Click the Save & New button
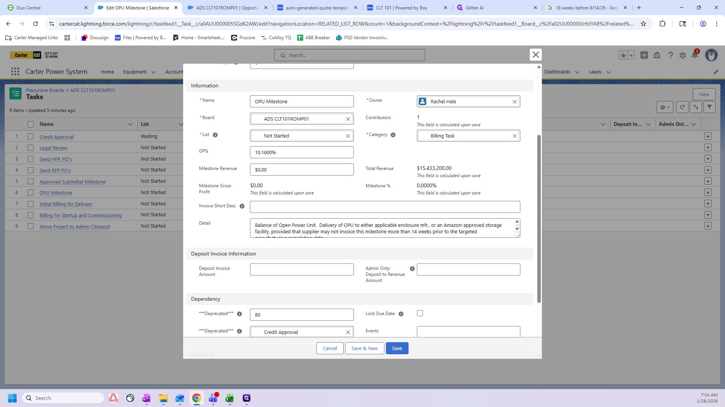The height and width of the screenshot is (407, 725). click(364, 348)
